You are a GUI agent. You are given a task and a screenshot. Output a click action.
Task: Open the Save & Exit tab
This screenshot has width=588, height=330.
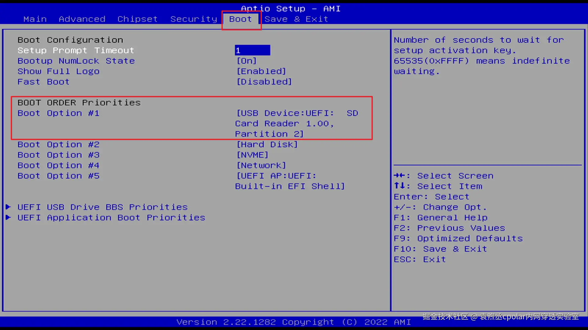pos(296,19)
